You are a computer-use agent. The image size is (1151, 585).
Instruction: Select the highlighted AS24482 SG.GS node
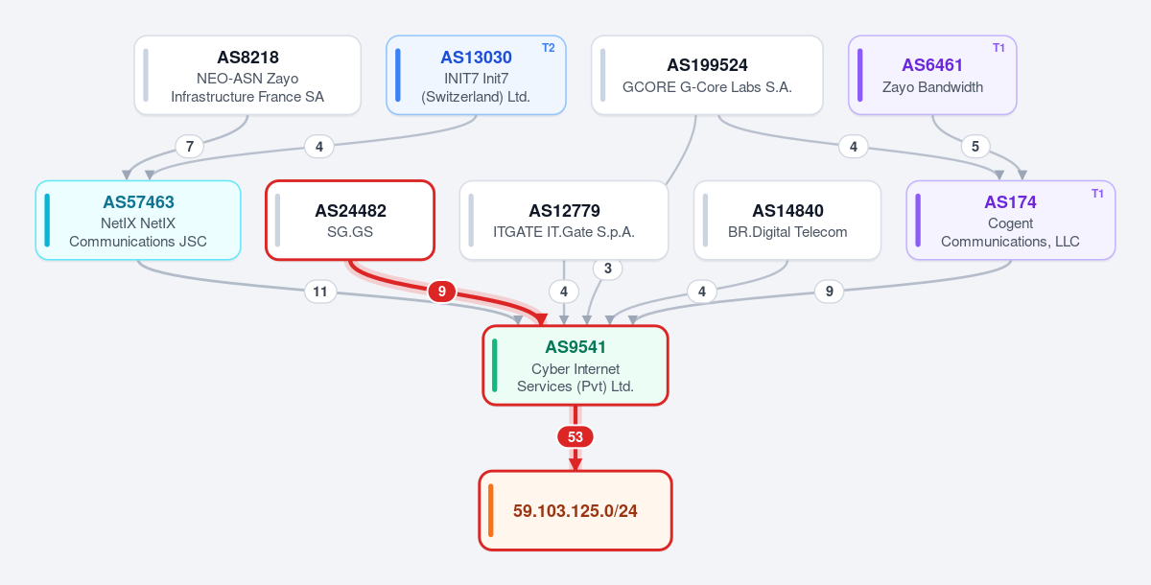click(350, 221)
